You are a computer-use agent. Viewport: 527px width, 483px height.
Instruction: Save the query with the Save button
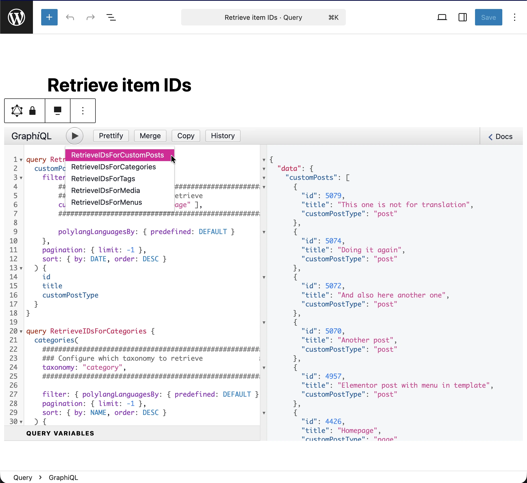coord(488,17)
